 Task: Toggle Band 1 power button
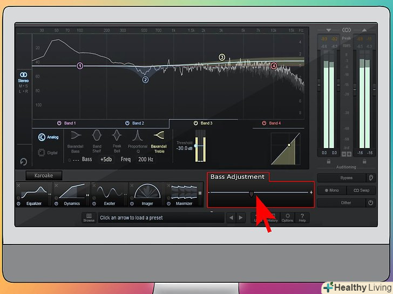tap(59, 123)
